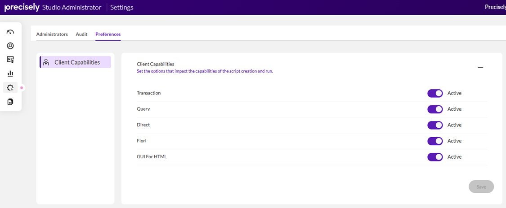Image resolution: width=506 pixels, height=208 pixels.
Task: Open the dashboard gauge icon in sidebar
Action: 10,32
